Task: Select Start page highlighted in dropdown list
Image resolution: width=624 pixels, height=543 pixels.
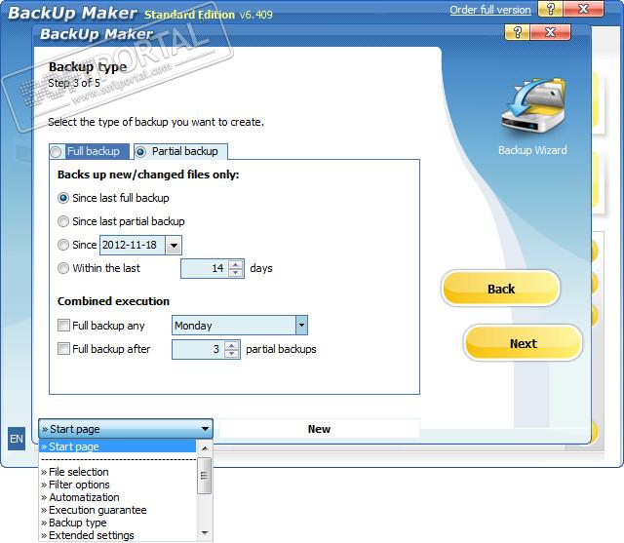Action: (117, 446)
